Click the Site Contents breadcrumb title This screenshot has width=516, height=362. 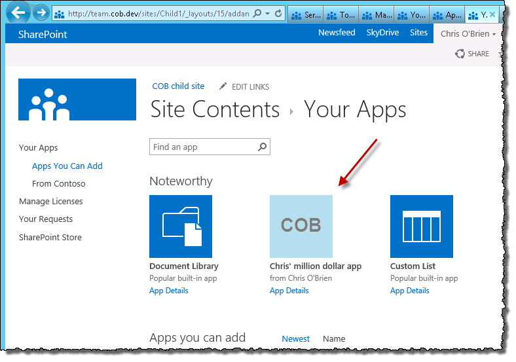pos(215,109)
